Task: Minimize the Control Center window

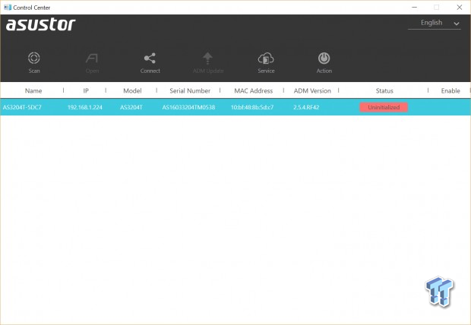Action: tap(415, 7)
